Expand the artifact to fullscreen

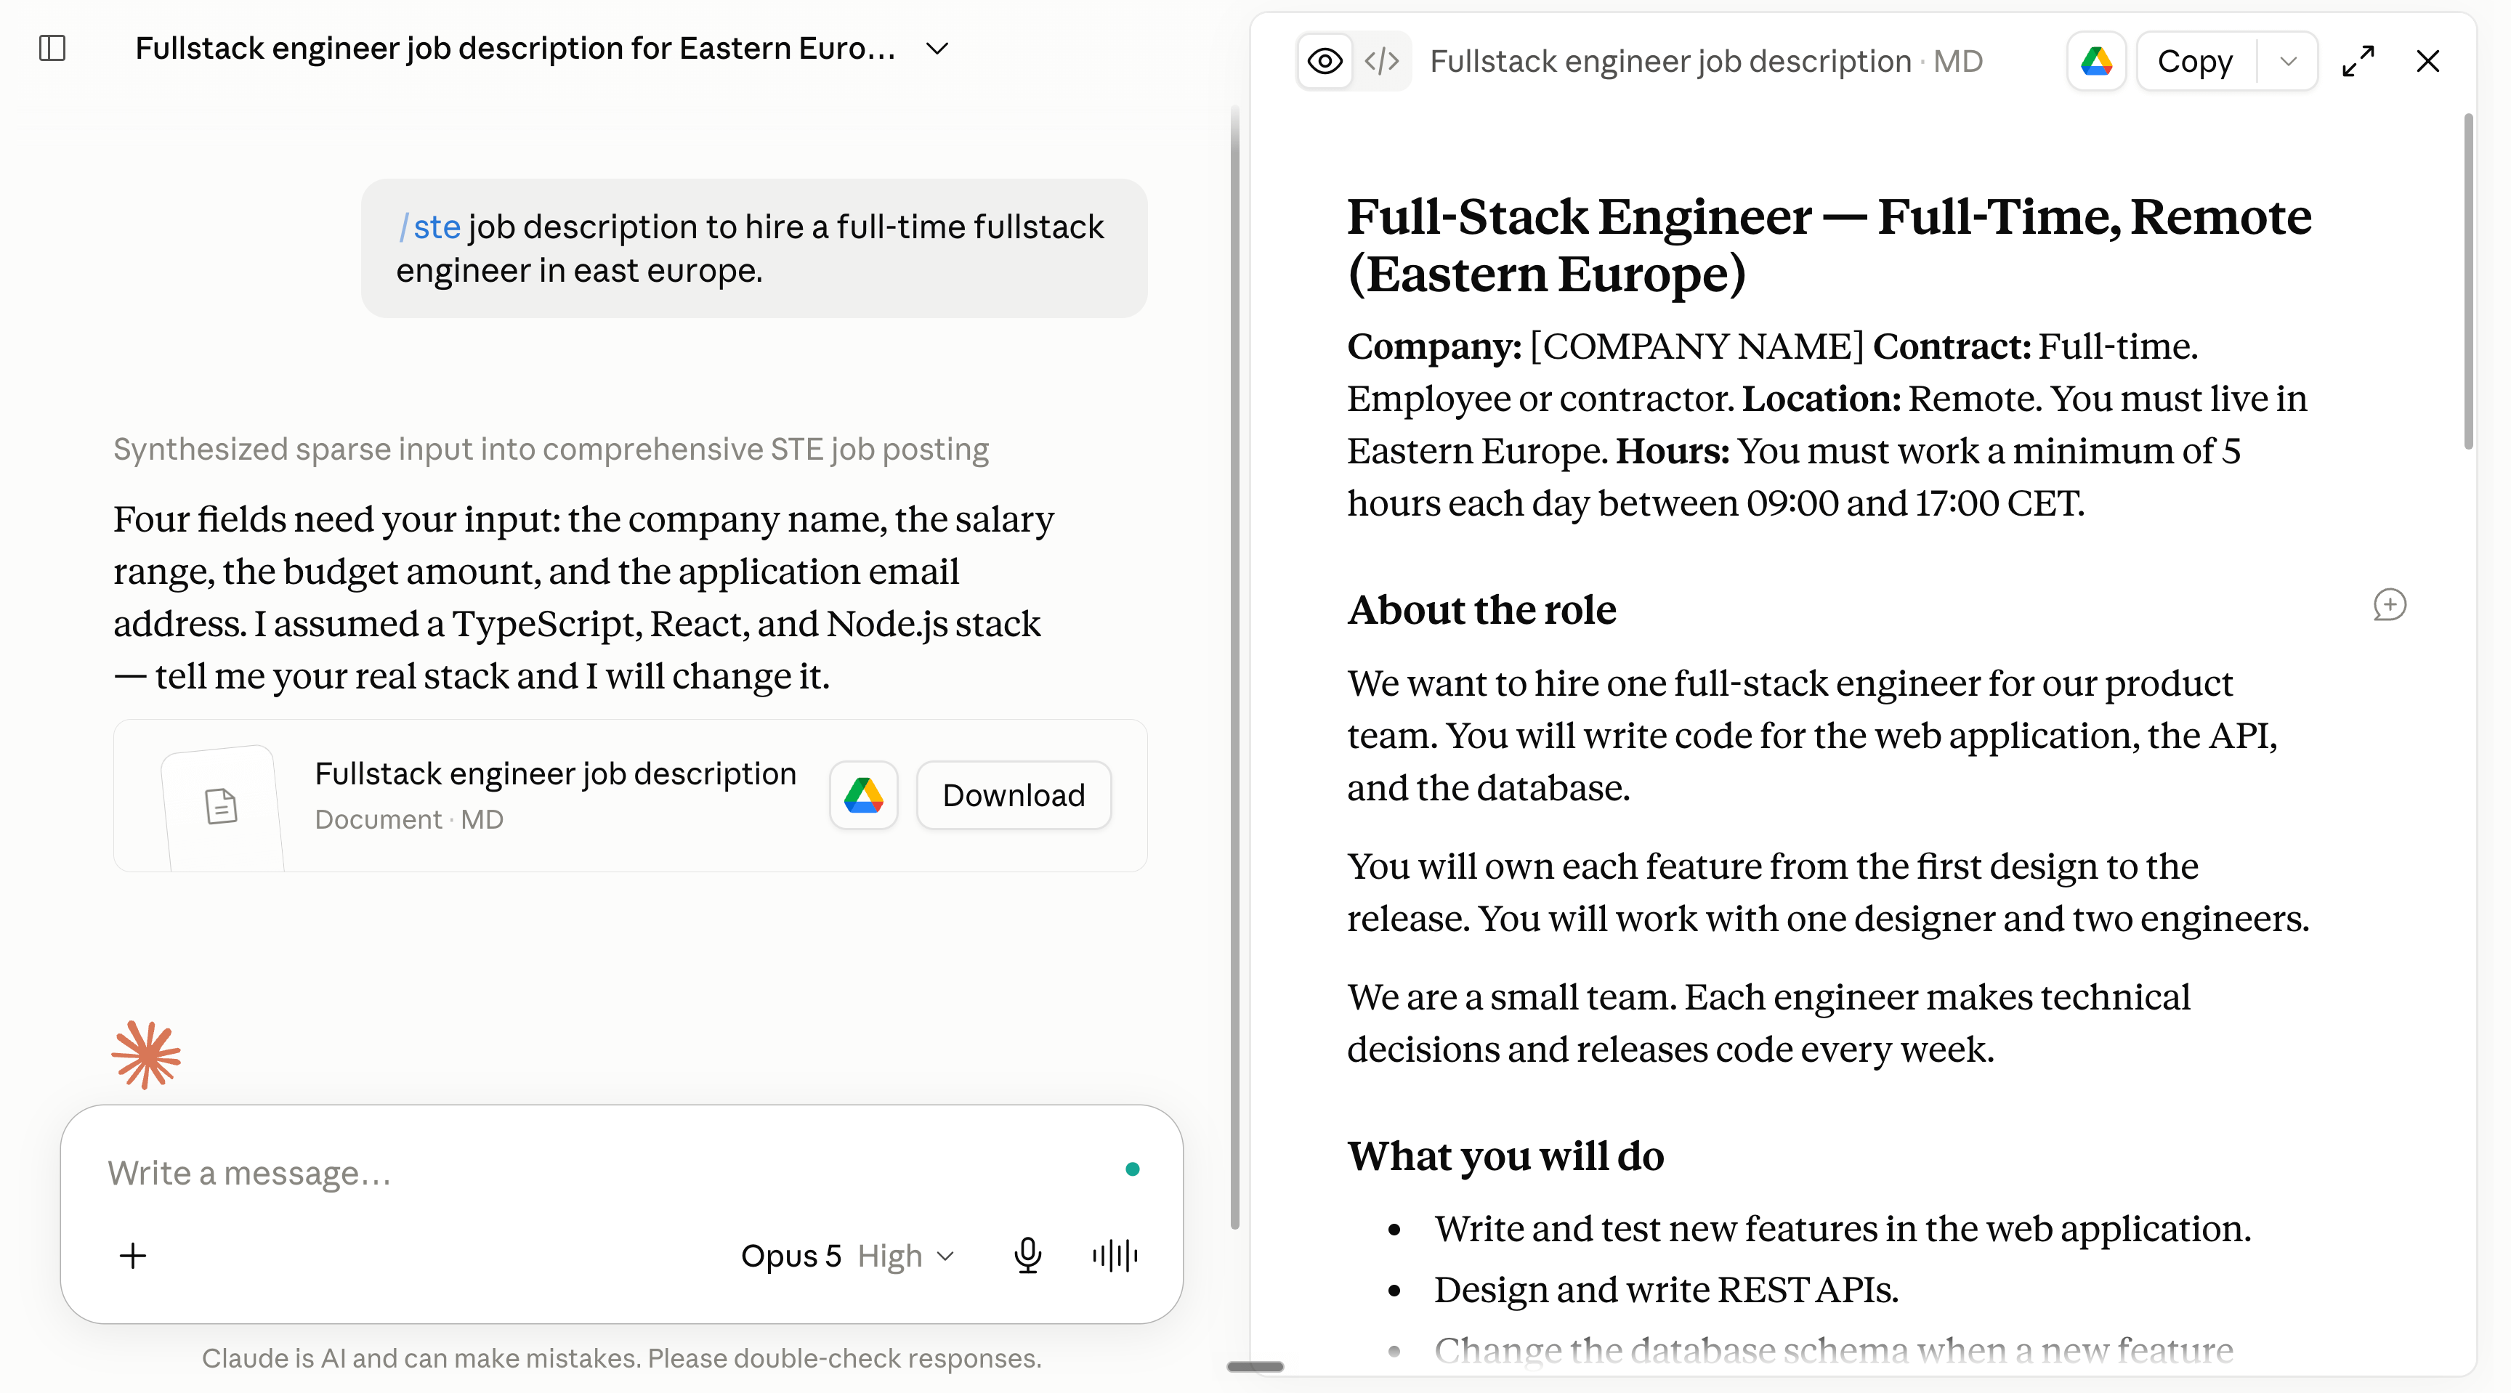(2358, 61)
